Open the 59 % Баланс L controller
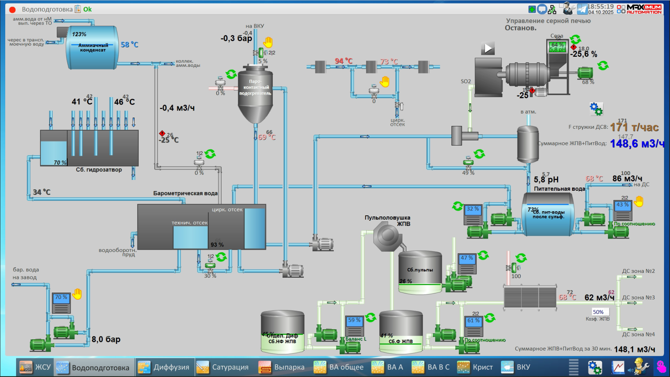 tap(354, 326)
